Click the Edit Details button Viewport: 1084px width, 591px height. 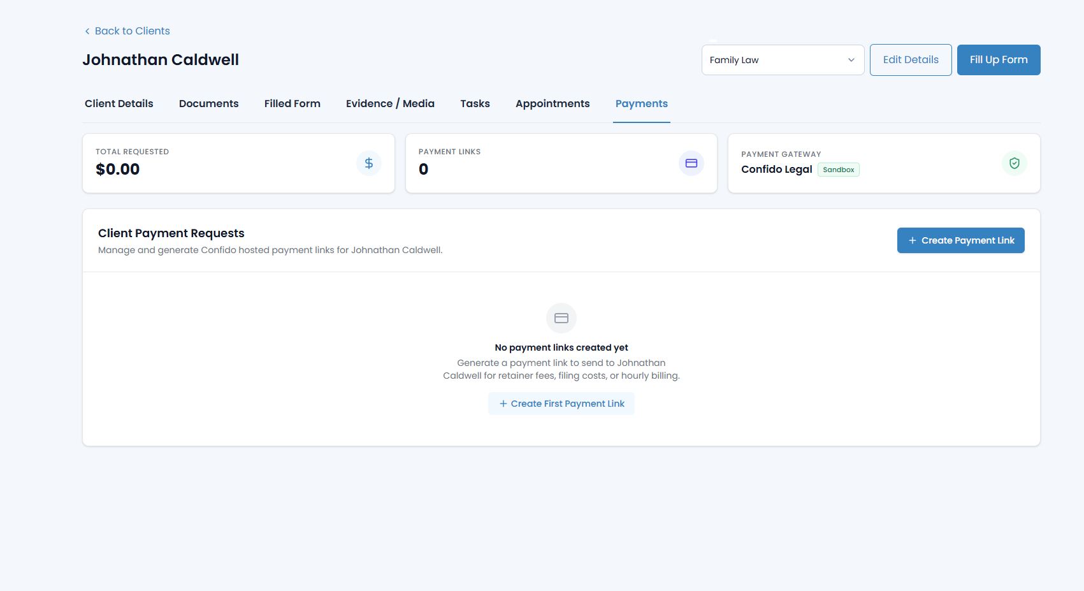911,60
